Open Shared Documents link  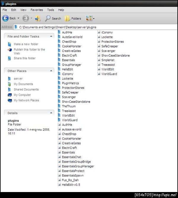point(26,89)
